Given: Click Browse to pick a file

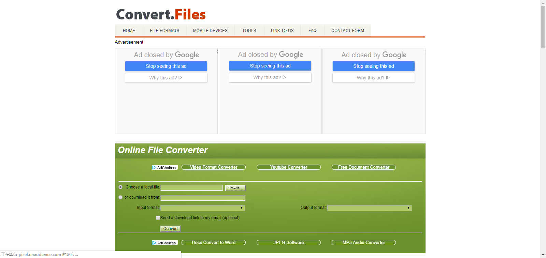Looking at the screenshot, I should (x=235, y=188).
